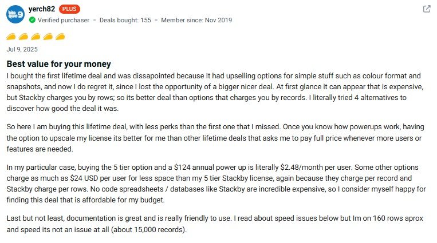Click the first taco rating icon
437x243 pixels.
[x=12, y=37]
